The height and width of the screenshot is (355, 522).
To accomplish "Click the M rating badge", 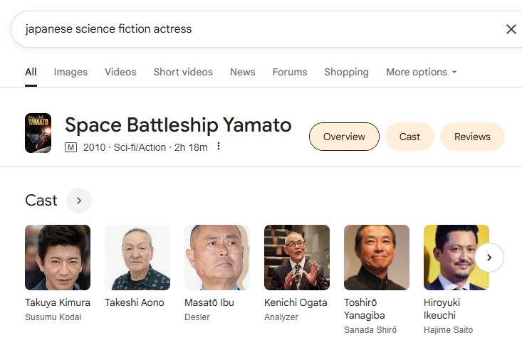I will click(71, 147).
